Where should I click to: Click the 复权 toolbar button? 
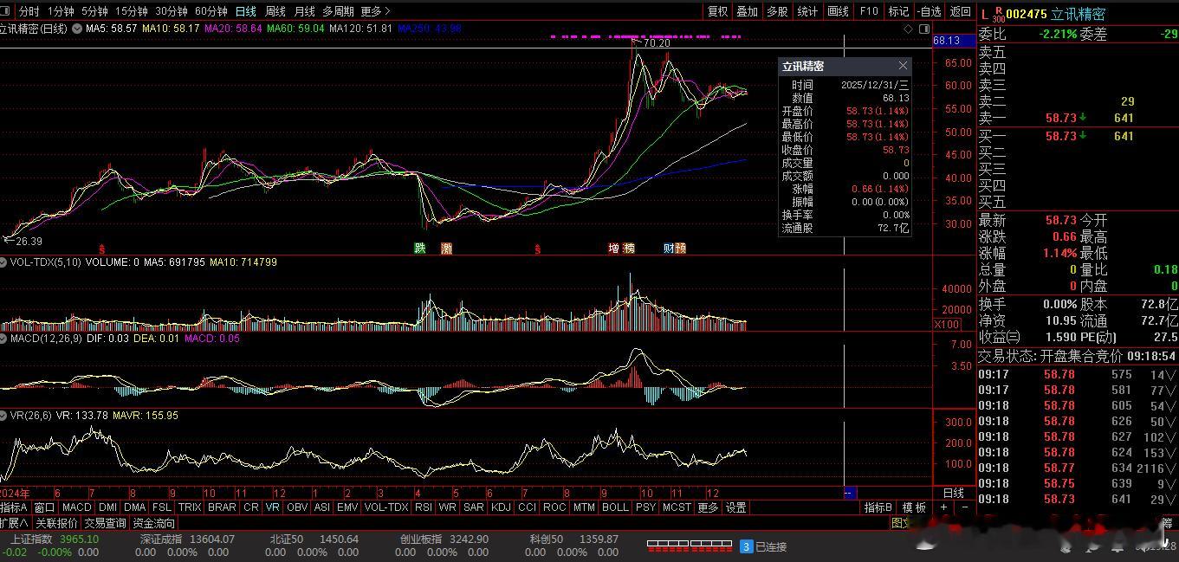pyautogui.click(x=718, y=11)
